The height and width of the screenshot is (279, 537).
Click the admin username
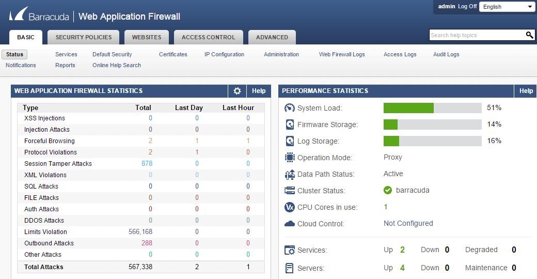(447, 7)
